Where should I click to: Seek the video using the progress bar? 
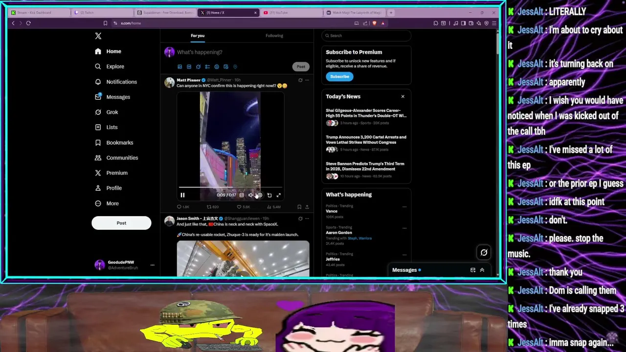[230, 187]
